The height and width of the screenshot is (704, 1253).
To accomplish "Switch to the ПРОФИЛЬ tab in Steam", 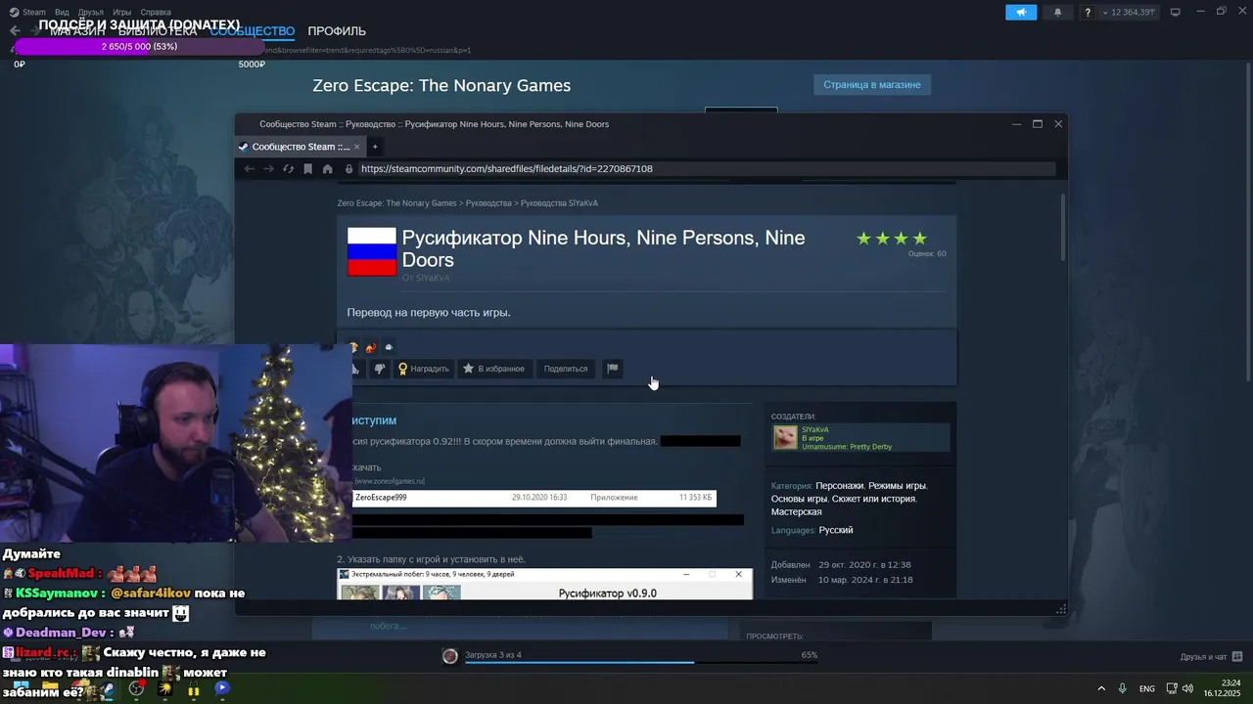I will click(x=337, y=31).
